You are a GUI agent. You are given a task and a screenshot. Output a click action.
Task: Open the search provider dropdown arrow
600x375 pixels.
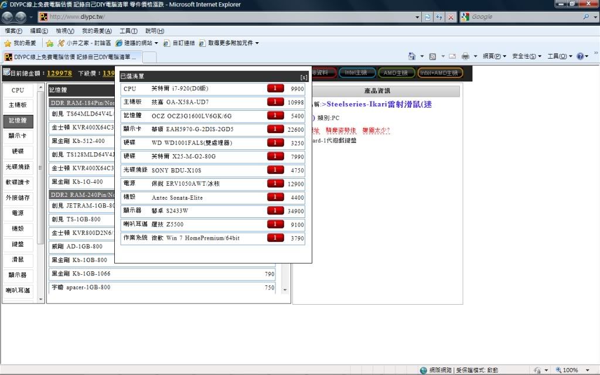[595, 17]
